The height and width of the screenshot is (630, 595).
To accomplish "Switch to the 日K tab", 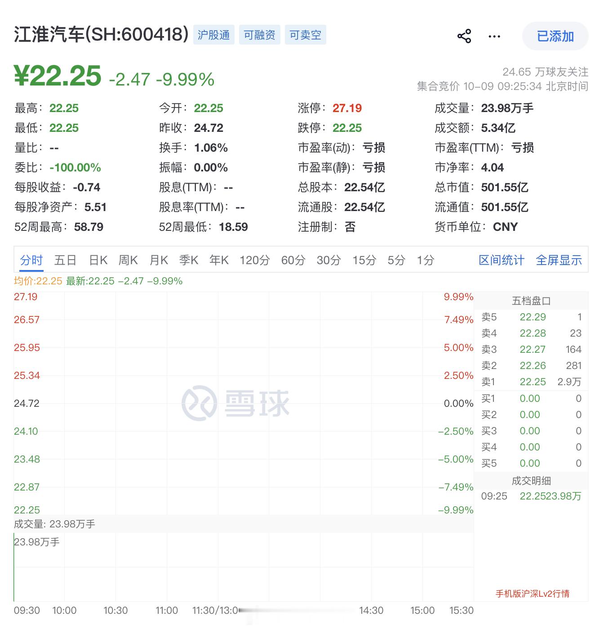I will tap(98, 260).
